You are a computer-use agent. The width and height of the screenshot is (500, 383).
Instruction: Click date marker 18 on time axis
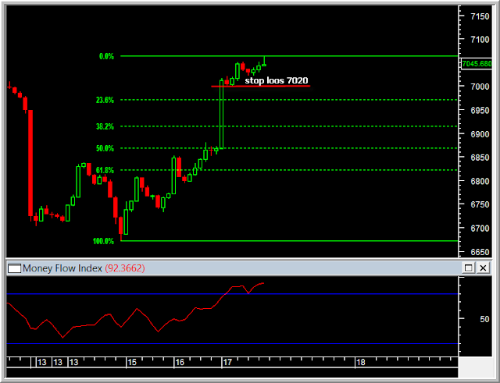click(360, 362)
